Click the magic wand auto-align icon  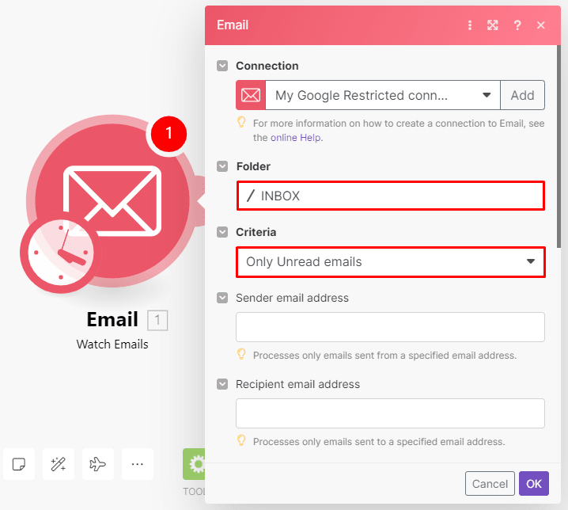pyautogui.click(x=58, y=464)
